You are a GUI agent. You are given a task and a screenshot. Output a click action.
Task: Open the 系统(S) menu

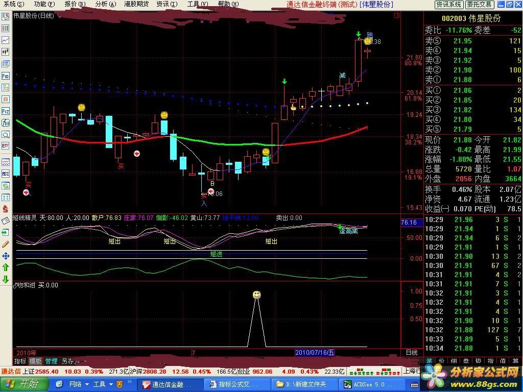click(x=14, y=4)
